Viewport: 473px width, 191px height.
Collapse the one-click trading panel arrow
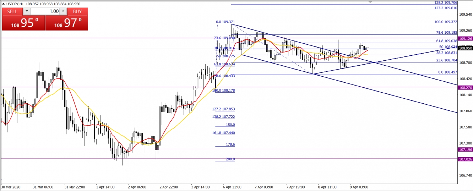pyautogui.click(x=3, y=3)
